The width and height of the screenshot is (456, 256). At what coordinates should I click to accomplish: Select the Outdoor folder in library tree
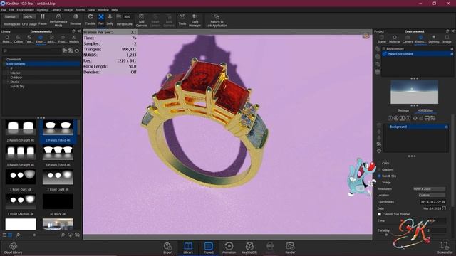pos(16,78)
